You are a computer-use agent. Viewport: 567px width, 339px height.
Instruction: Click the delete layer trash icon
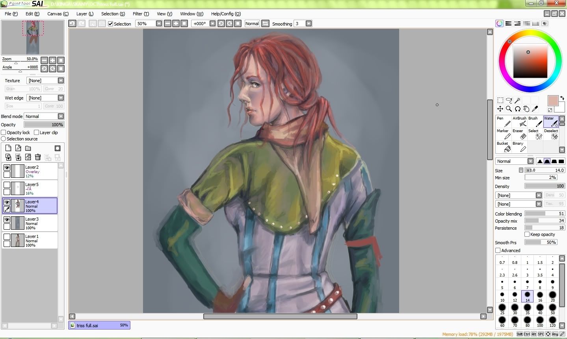pos(38,157)
